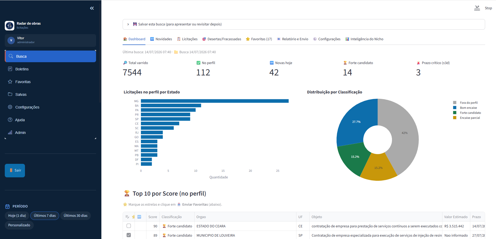This screenshot has height=239, width=496.
Task: Uncheck the MUNICIPIO DE LOUVEIRA row checkbox
Action: coord(129,235)
